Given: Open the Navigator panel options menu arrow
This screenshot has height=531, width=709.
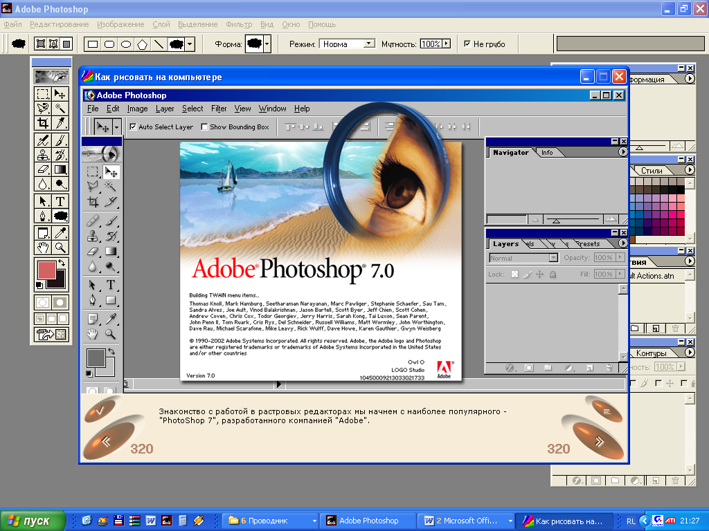Looking at the screenshot, I should click(x=622, y=152).
